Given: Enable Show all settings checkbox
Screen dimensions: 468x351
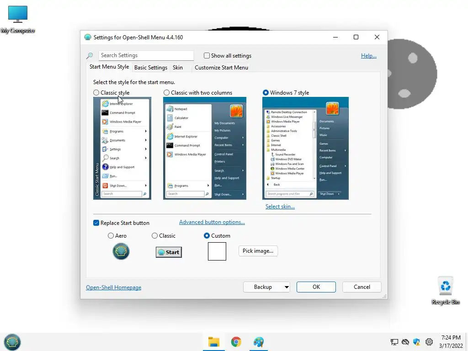Looking at the screenshot, I should pyautogui.click(x=207, y=55).
